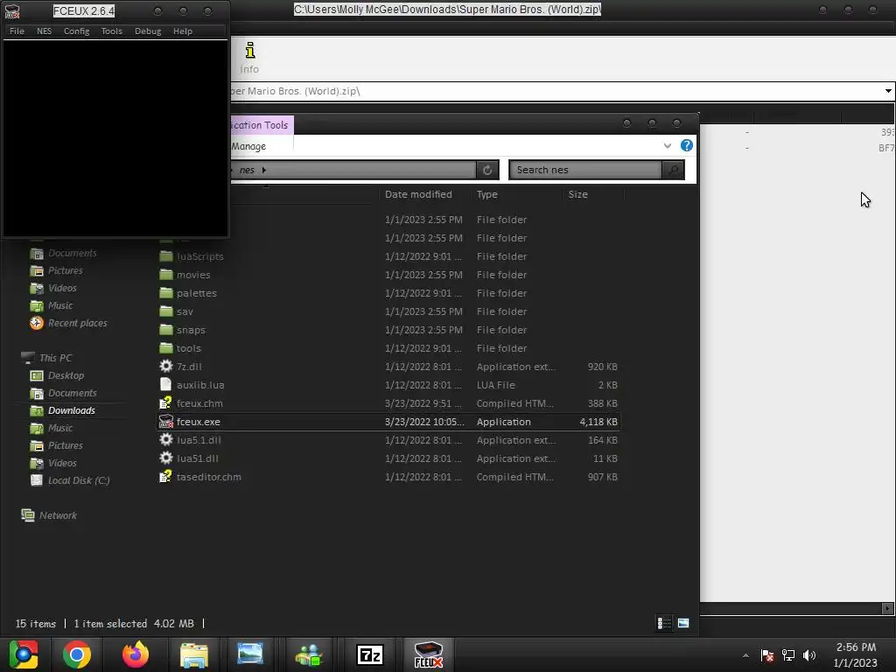Image resolution: width=896 pixels, height=672 pixels.
Task: Click the Info icon in 7-Zip window
Action: point(249,57)
